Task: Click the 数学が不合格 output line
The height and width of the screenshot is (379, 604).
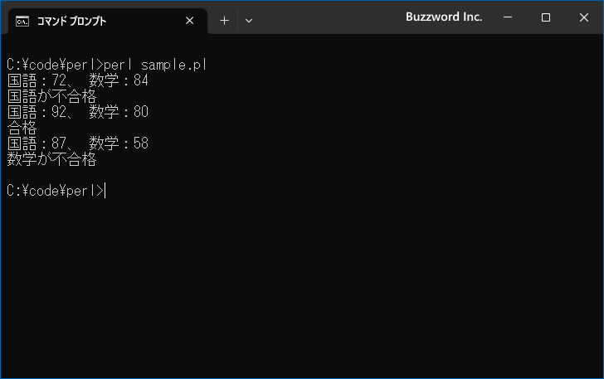Action: tap(51, 159)
